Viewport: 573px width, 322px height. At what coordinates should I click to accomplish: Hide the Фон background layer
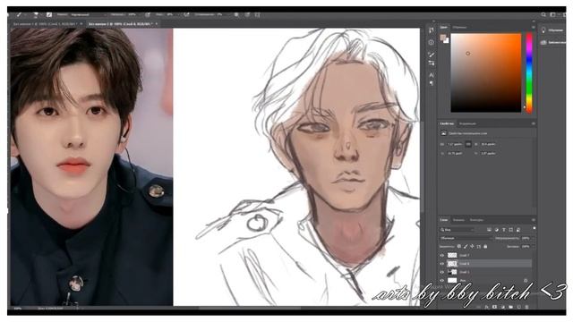pyautogui.click(x=441, y=280)
